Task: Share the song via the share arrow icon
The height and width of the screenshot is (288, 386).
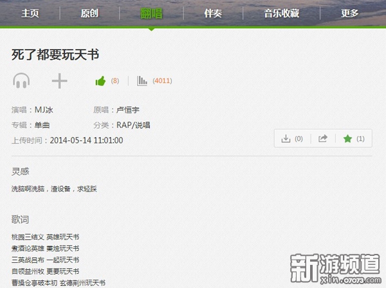Action: pyautogui.click(x=324, y=138)
